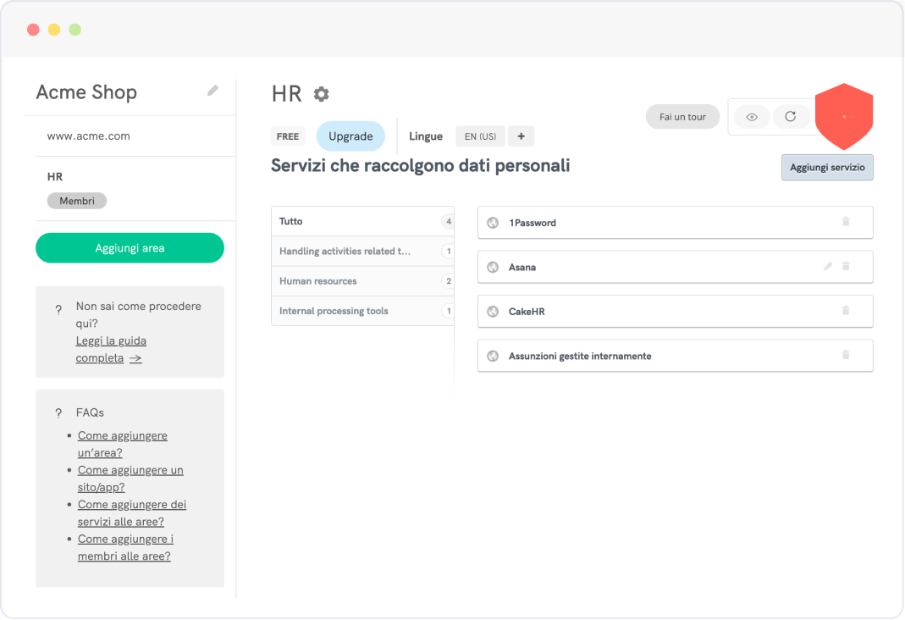Delete Assunzioni gestite internamente with trash icon
905x620 pixels.
pos(845,356)
